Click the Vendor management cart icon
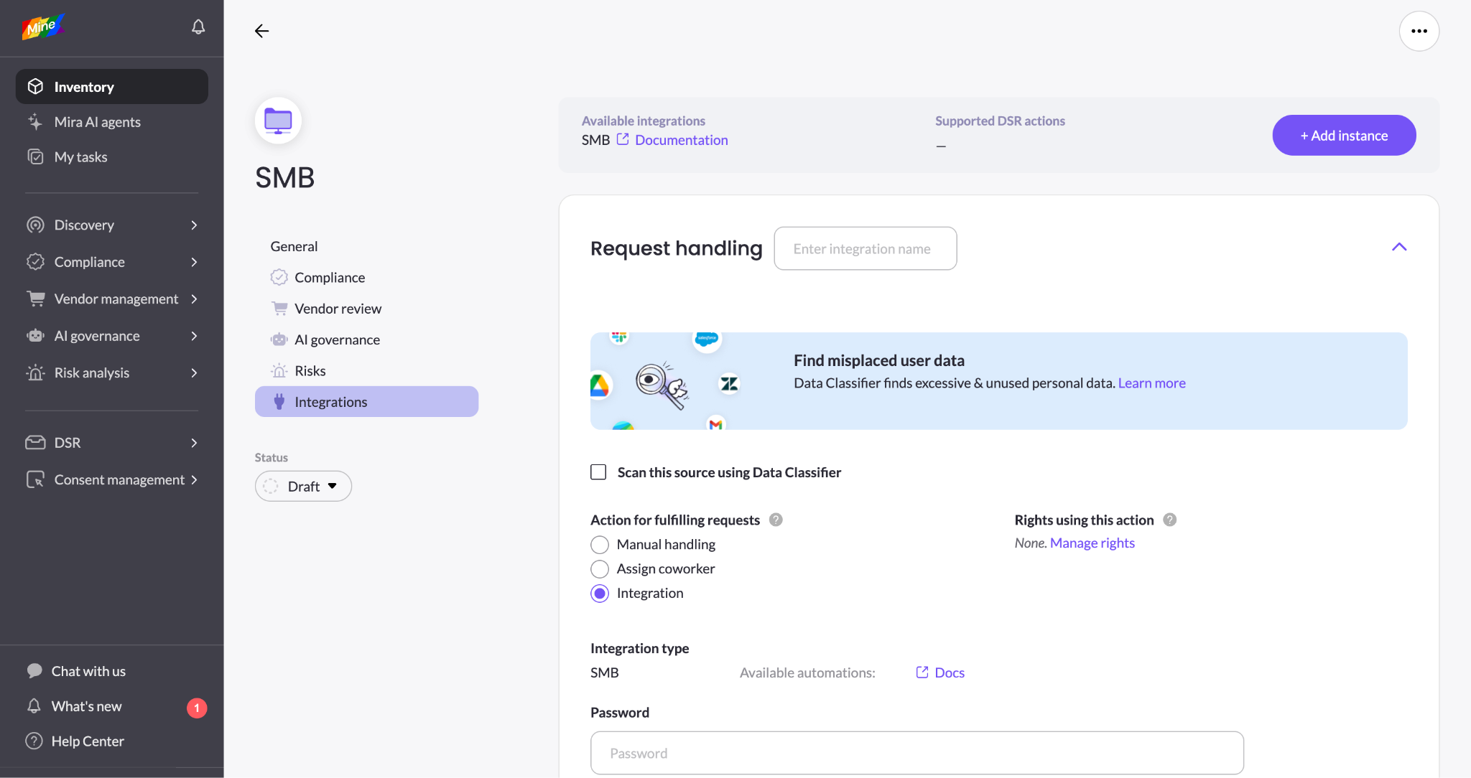Screen dimensions: 1471x778 pos(35,299)
